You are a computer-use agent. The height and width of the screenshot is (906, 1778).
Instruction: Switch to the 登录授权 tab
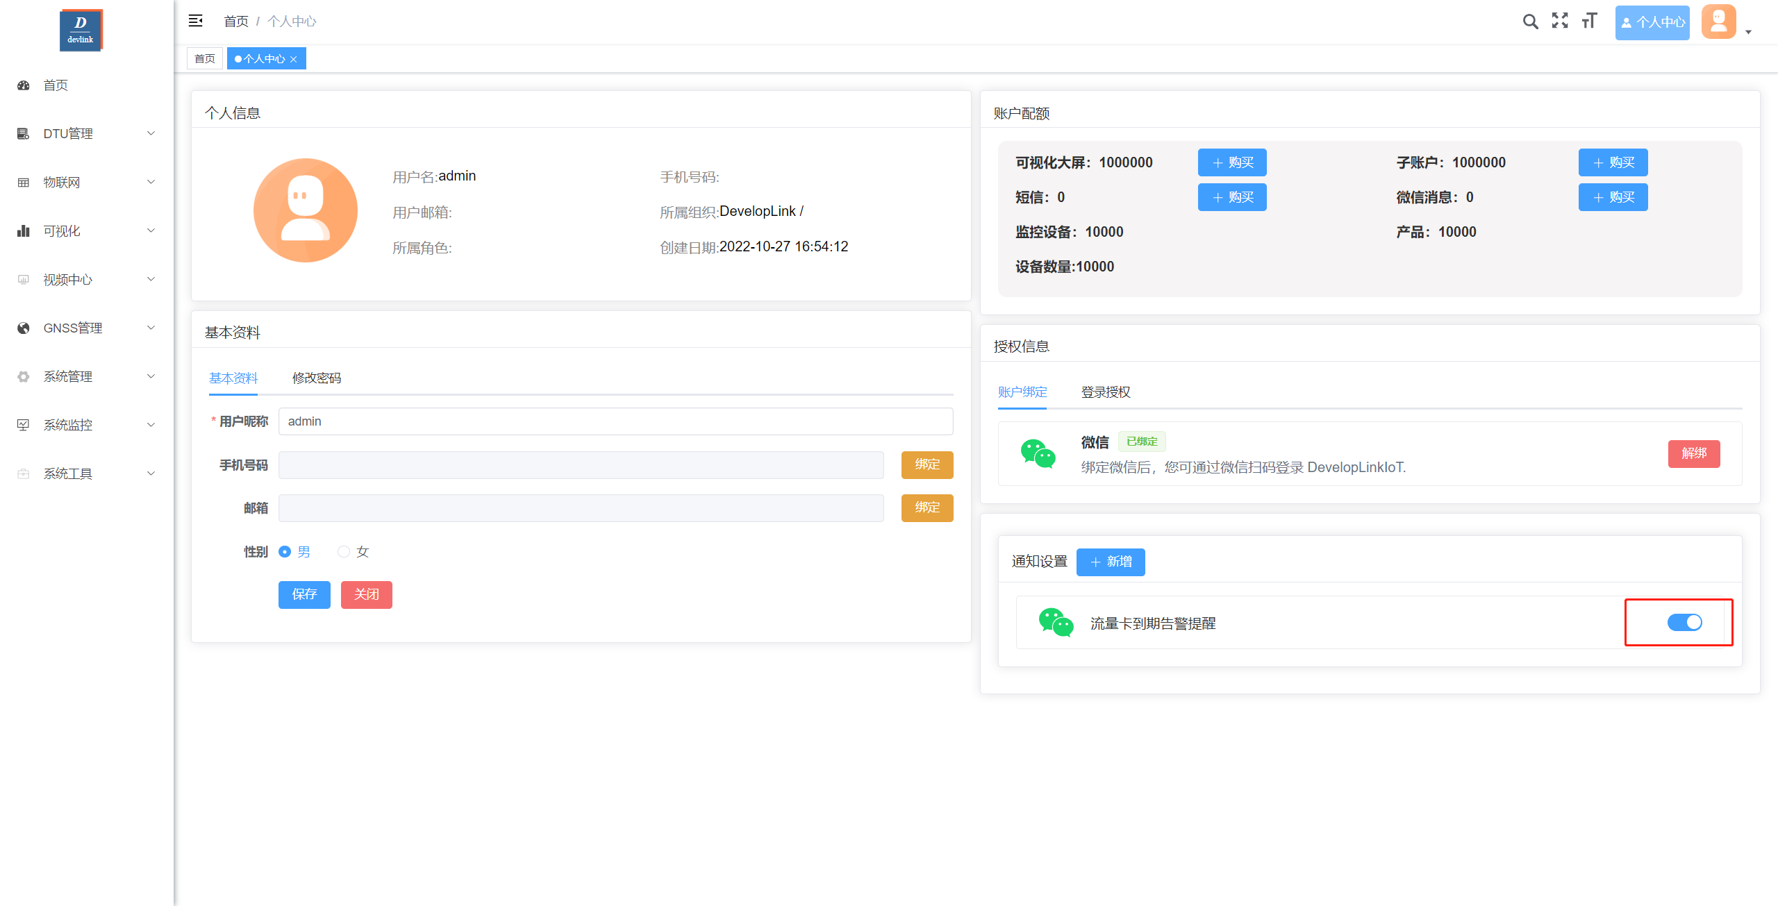(x=1106, y=392)
